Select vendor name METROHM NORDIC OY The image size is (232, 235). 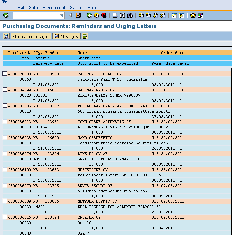click(x=97, y=201)
